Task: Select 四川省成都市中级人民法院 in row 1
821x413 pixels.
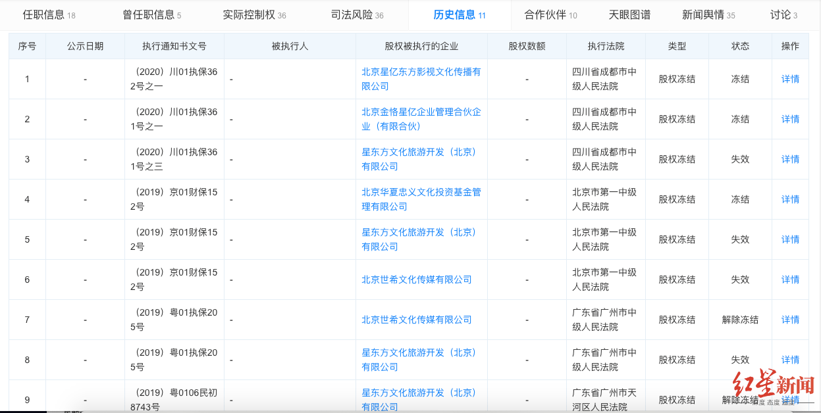Action: coord(604,79)
